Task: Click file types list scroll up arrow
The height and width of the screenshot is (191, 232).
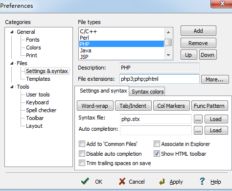Action: 168,32
